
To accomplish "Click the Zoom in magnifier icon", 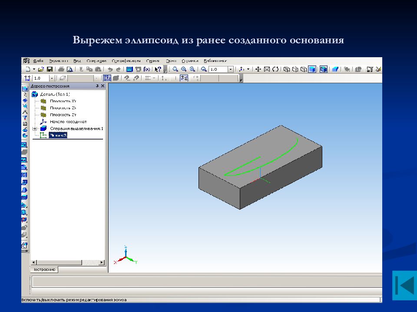I will tap(183, 69).
